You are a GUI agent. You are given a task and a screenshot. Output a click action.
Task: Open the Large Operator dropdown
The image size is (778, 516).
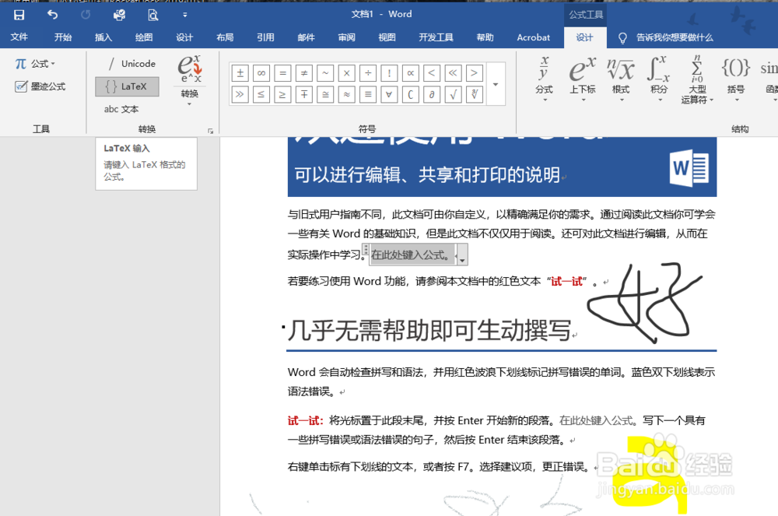697,79
